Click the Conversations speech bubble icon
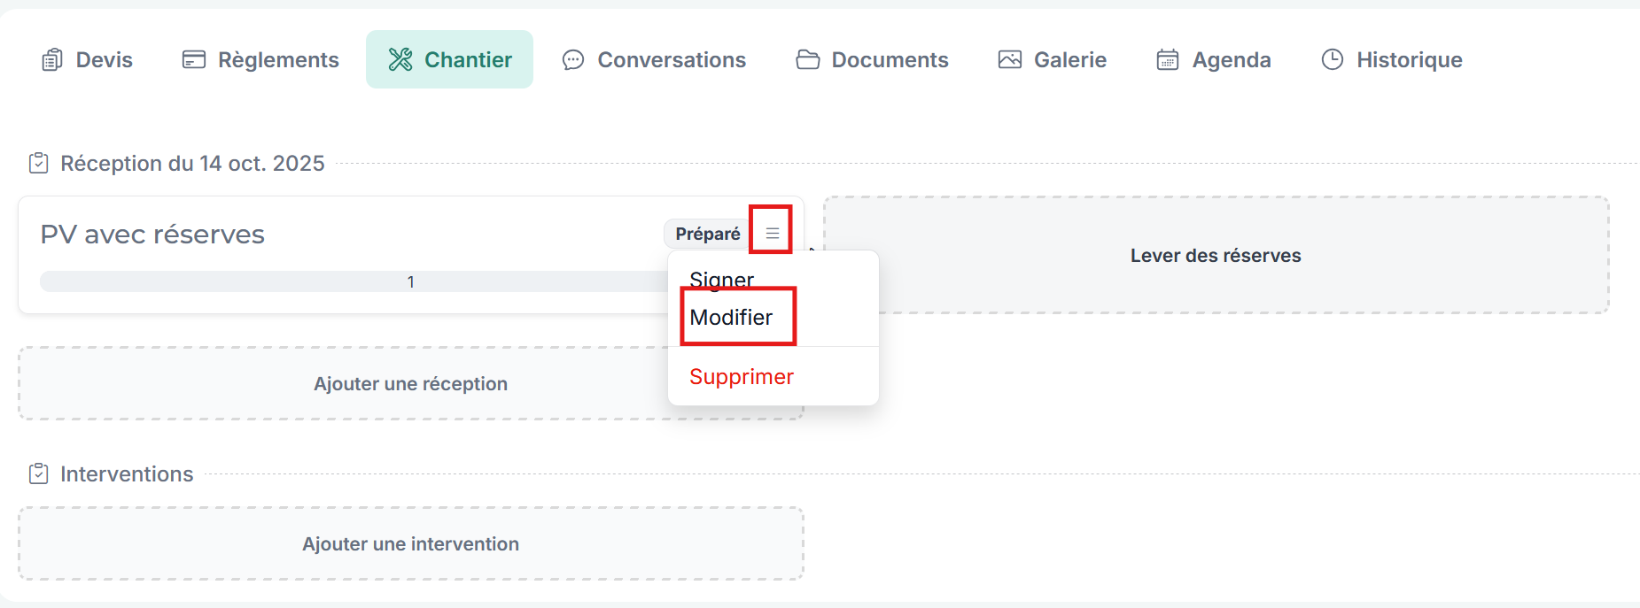Screen dimensions: 1640x608 (573, 59)
